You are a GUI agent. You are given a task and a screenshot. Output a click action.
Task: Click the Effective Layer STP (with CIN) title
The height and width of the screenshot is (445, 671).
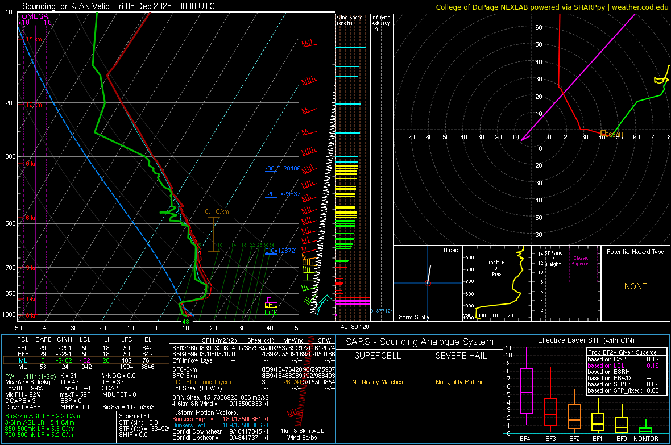[586, 340]
